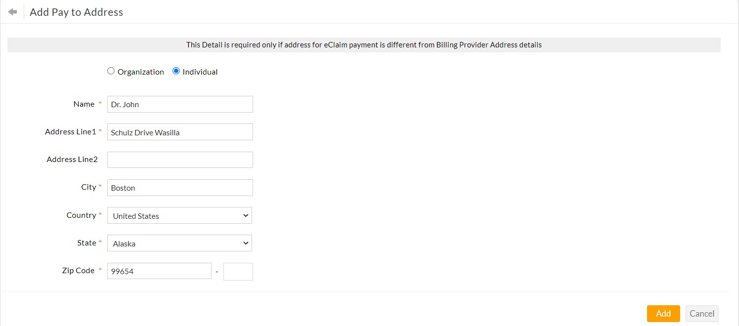Image resolution: width=739 pixels, height=326 pixels.
Task: Click the empty Address Line2 field
Action: (x=179, y=160)
